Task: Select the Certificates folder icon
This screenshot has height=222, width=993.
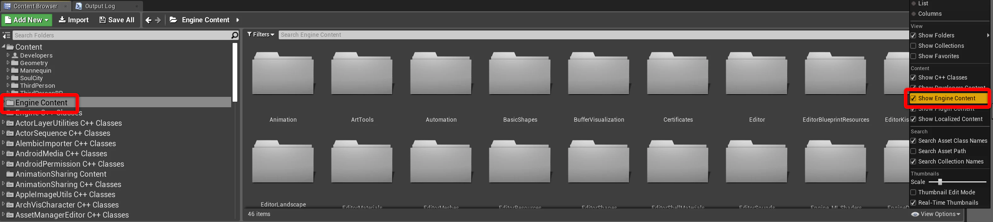Action: pyautogui.click(x=678, y=74)
